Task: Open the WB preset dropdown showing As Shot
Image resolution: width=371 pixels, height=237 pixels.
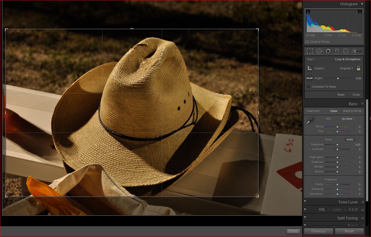Action: pyautogui.click(x=348, y=119)
